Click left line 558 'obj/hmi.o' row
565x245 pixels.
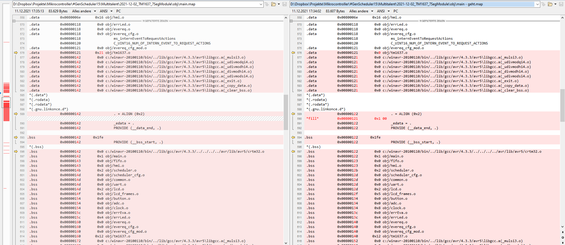pyautogui.click(x=155, y=17)
